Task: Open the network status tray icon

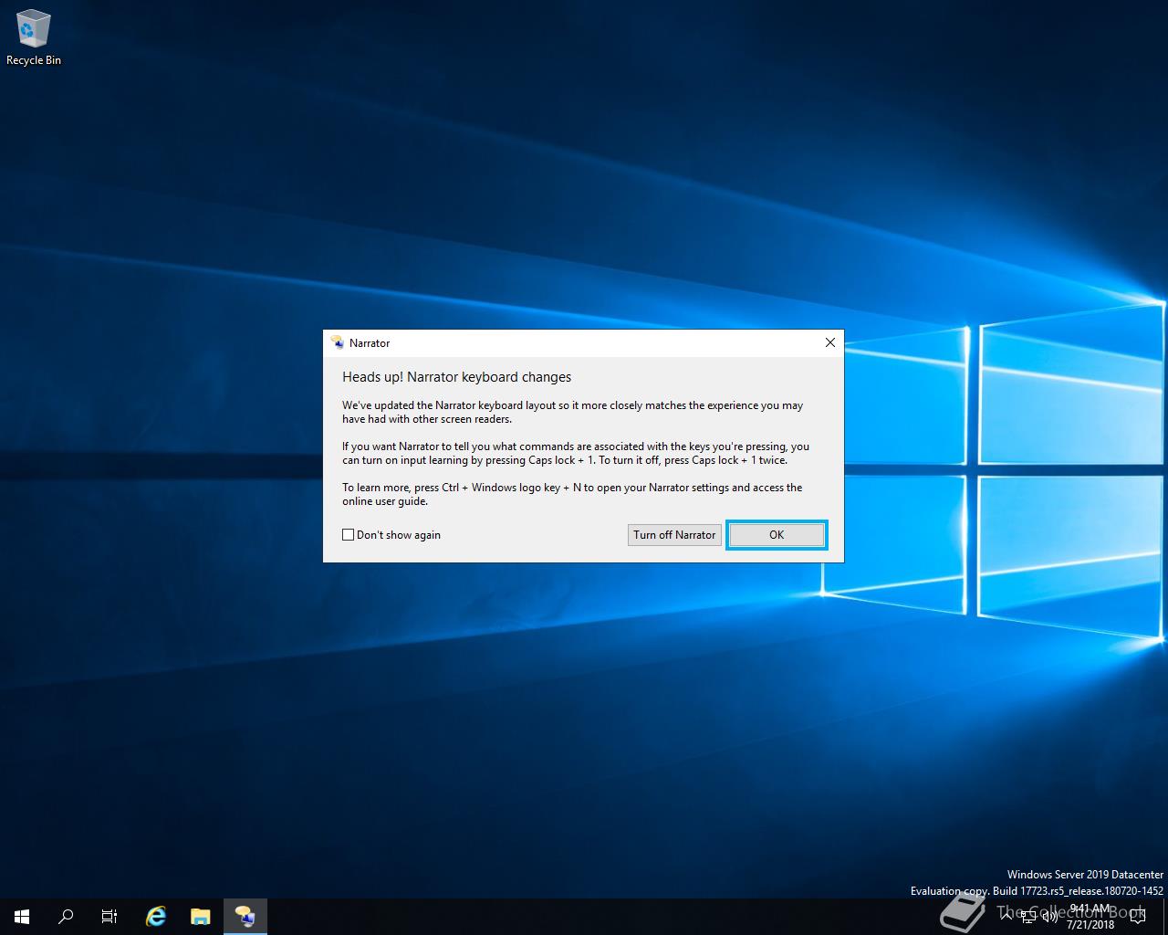Action: (x=1028, y=916)
